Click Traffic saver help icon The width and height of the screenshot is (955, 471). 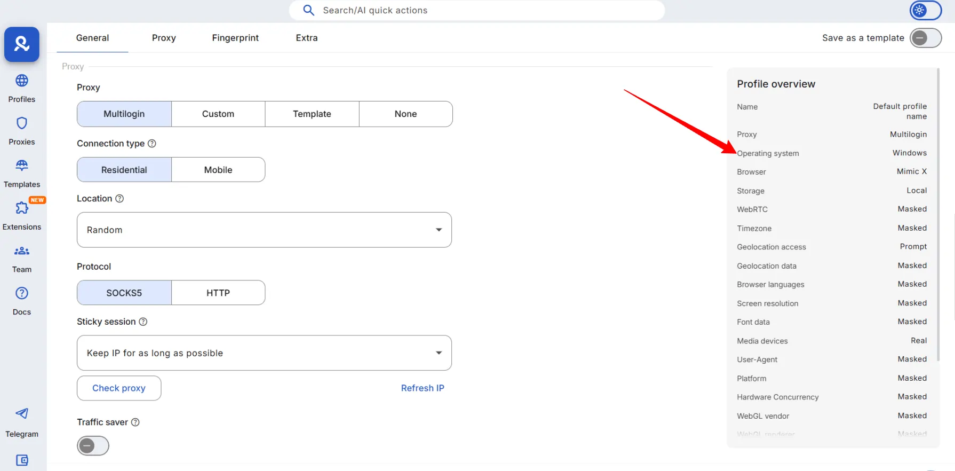click(x=136, y=422)
